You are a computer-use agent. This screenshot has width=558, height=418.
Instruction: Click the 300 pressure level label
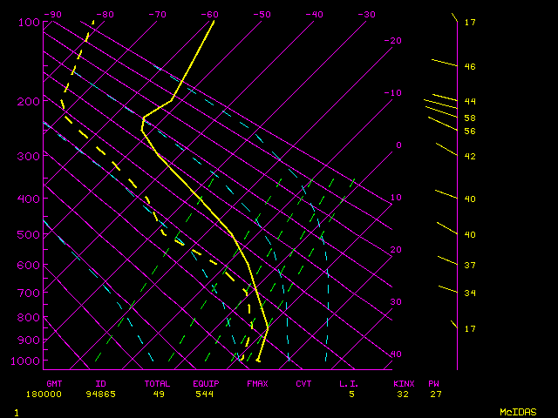coord(29,156)
